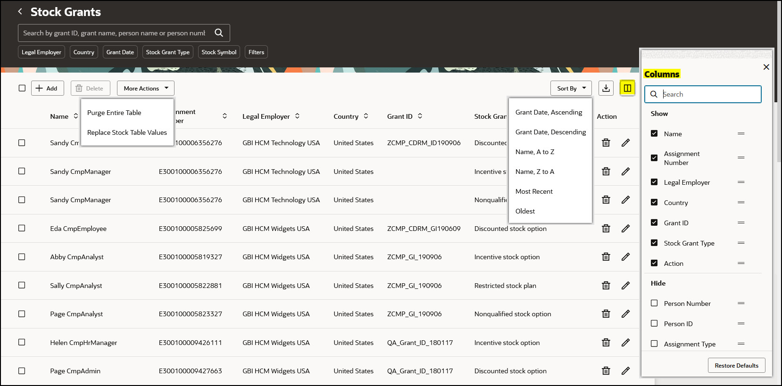This screenshot has width=782, height=386.
Task: Click the search magnifier icon in grant search
Action: point(219,33)
